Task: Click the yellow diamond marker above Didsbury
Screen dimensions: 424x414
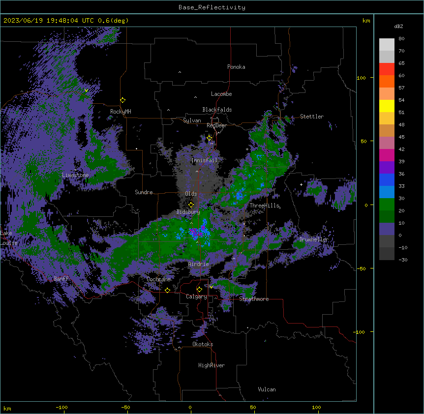Action: pyautogui.click(x=191, y=205)
